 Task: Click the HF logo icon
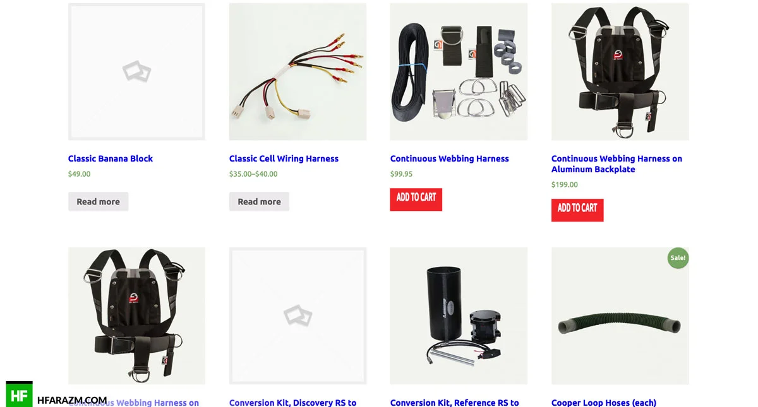pyautogui.click(x=19, y=394)
